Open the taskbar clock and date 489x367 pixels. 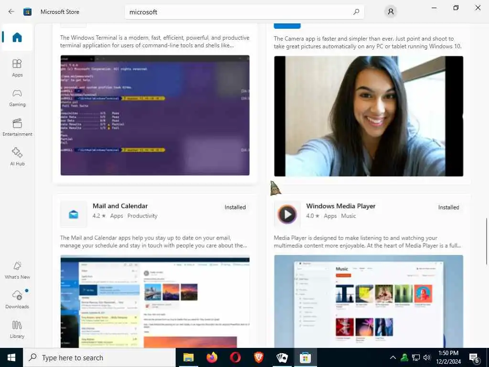(448, 357)
